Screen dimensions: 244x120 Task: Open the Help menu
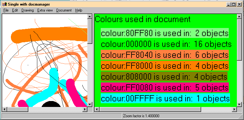coord(79,11)
